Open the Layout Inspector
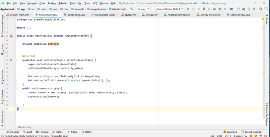 coord(252,132)
